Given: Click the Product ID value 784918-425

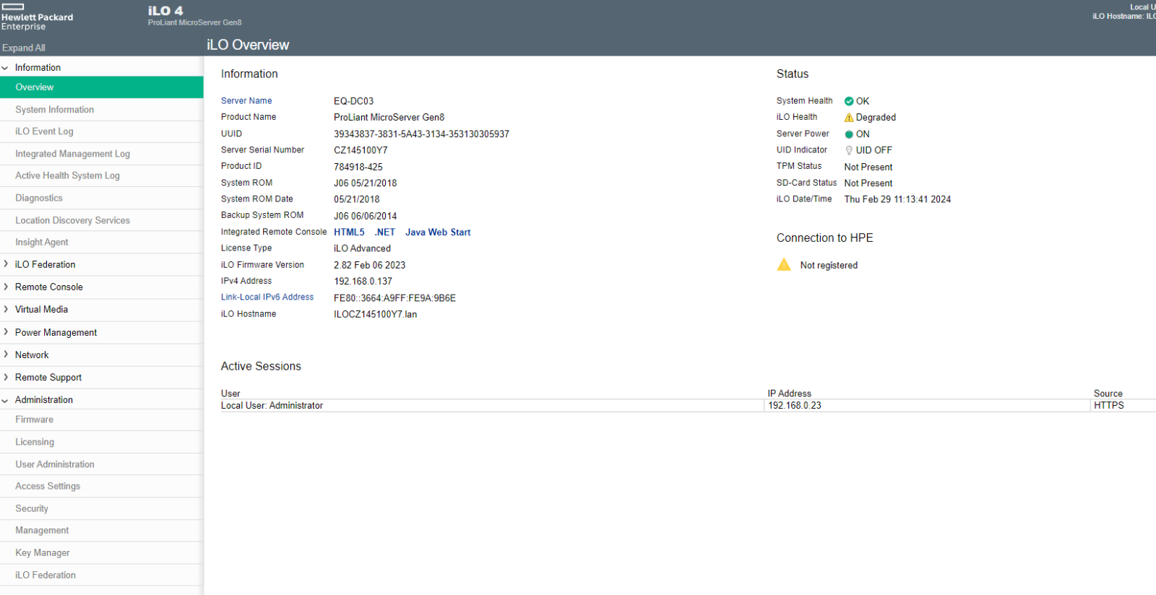Looking at the screenshot, I should pos(358,167).
